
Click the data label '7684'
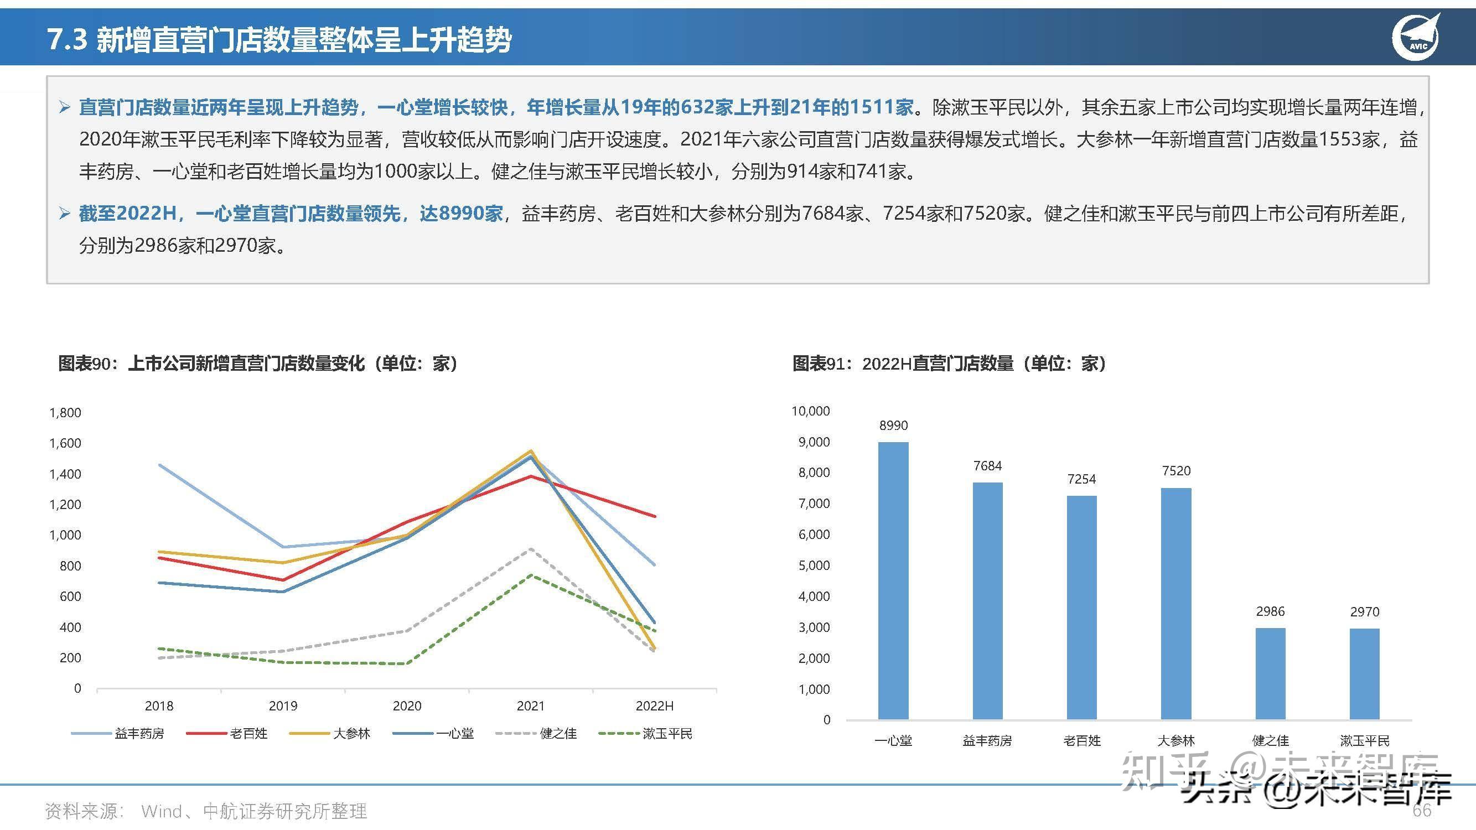[987, 466]
